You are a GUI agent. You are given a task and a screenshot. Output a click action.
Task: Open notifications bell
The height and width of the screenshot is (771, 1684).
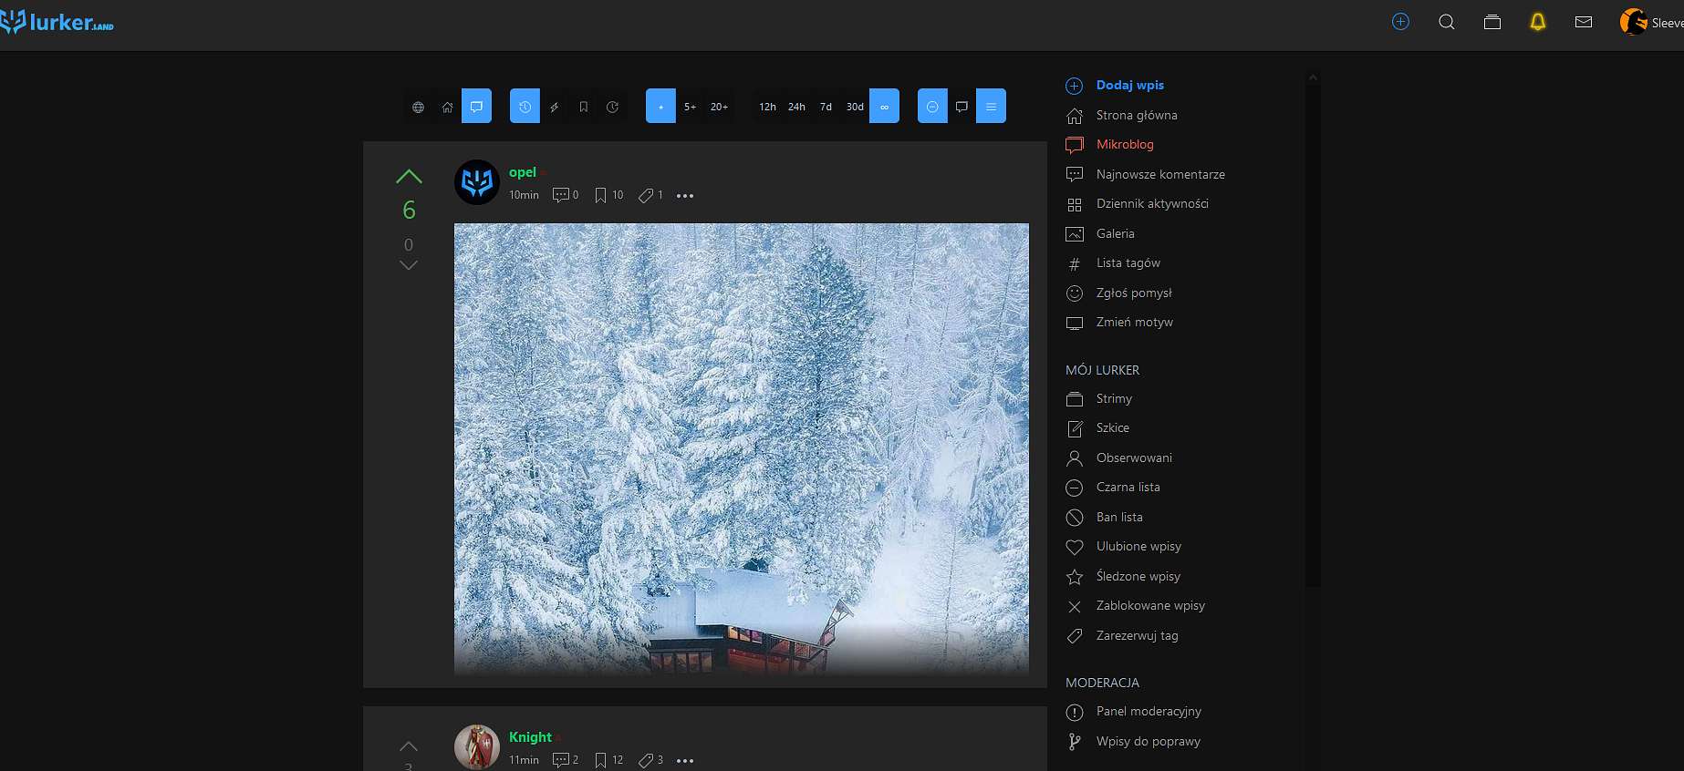pos(1538,22)
